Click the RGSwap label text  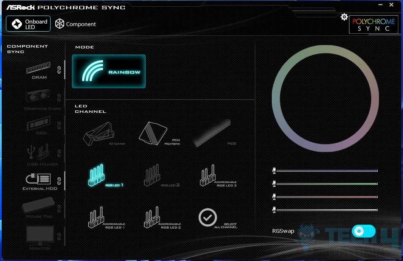click(x=283, y=231)
